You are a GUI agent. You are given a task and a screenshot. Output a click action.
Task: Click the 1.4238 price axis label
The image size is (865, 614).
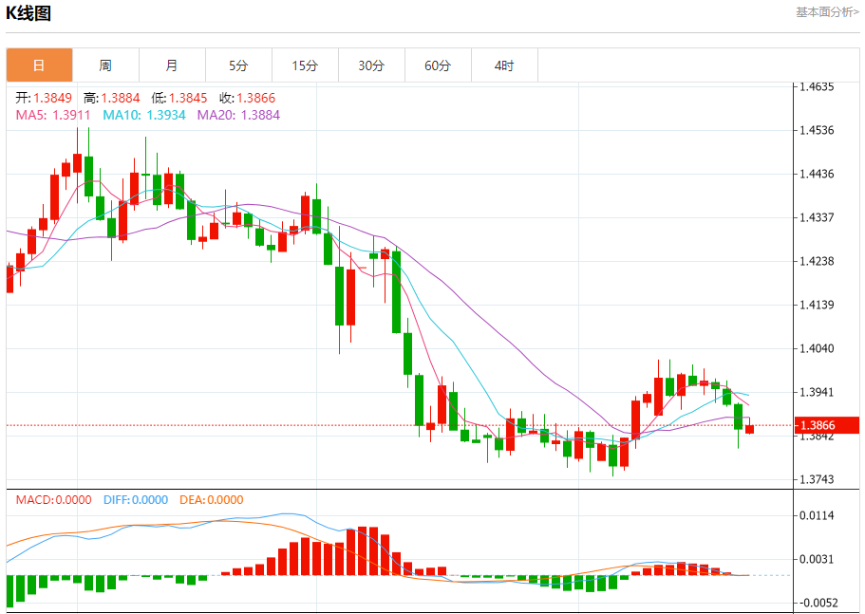817,261
